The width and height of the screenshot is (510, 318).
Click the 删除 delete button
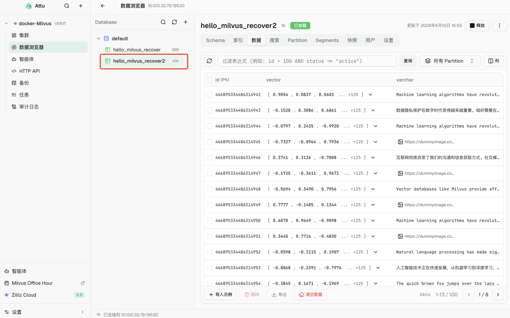tap(252, 294)
